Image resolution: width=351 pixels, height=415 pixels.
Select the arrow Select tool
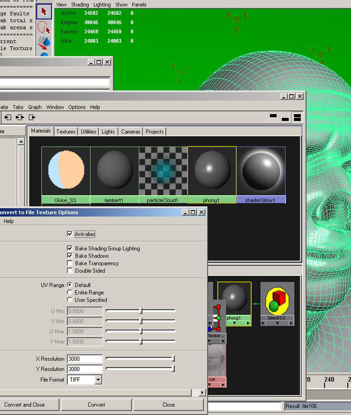click(44, 10)
